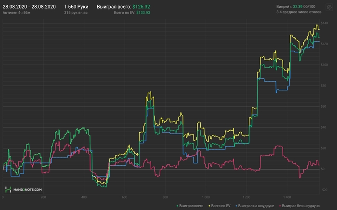Click the '315 рук в час' text
This screenshot has width=337, height=210.
(x=76, y=12)
